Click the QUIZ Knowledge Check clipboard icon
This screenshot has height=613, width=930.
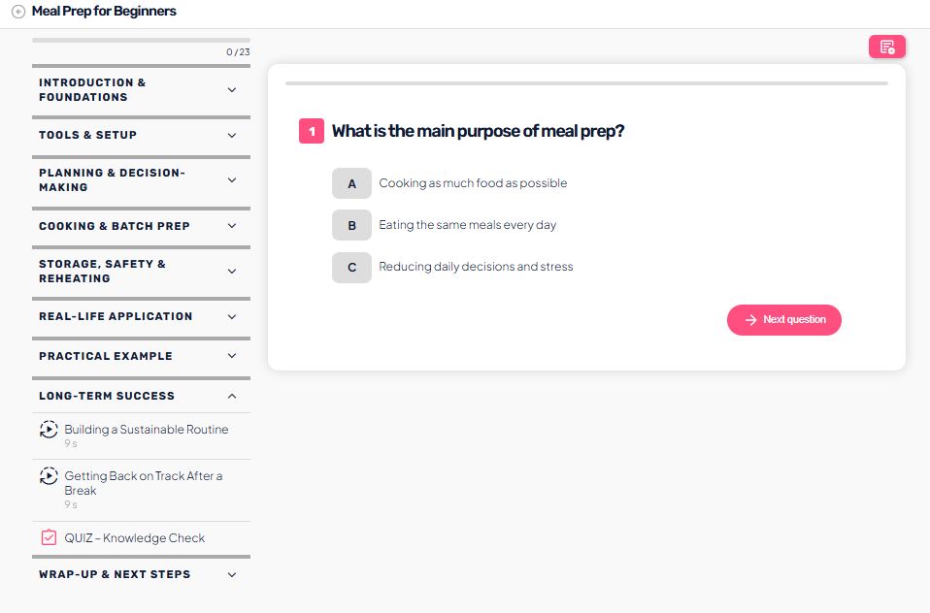(49, 537)
